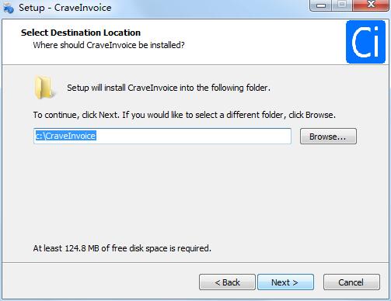Click the highlighted c:\CraveInvoice path text
Screen dimensions: 391x301
(x=65, y=136)
